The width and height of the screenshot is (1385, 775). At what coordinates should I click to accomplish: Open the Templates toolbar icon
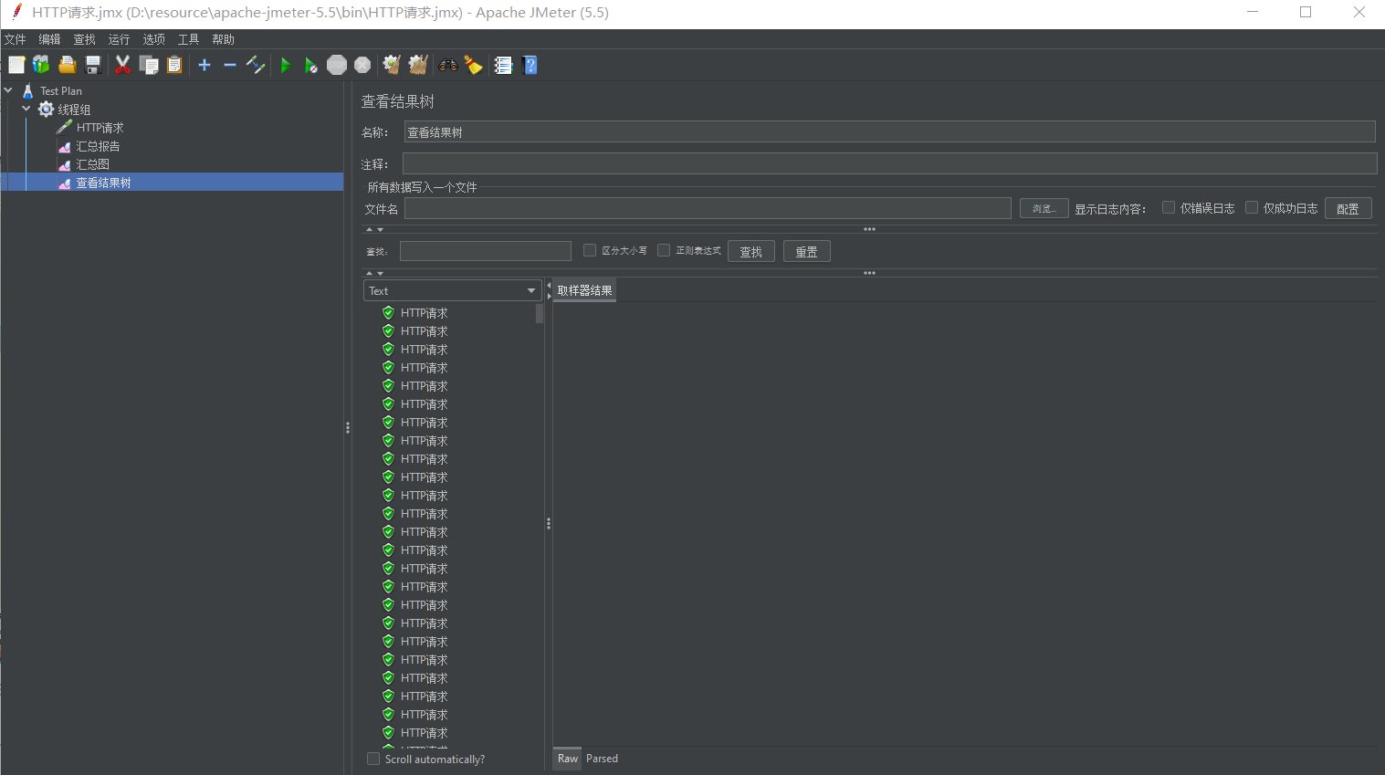coord(41,65)
